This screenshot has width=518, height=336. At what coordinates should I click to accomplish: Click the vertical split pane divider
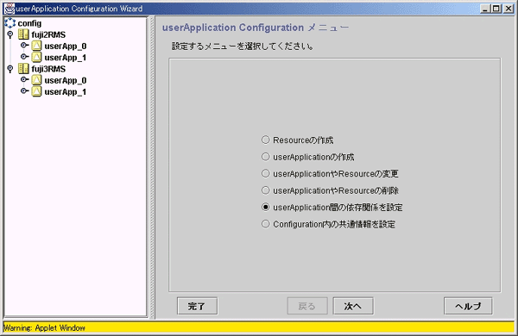(152, 167)
